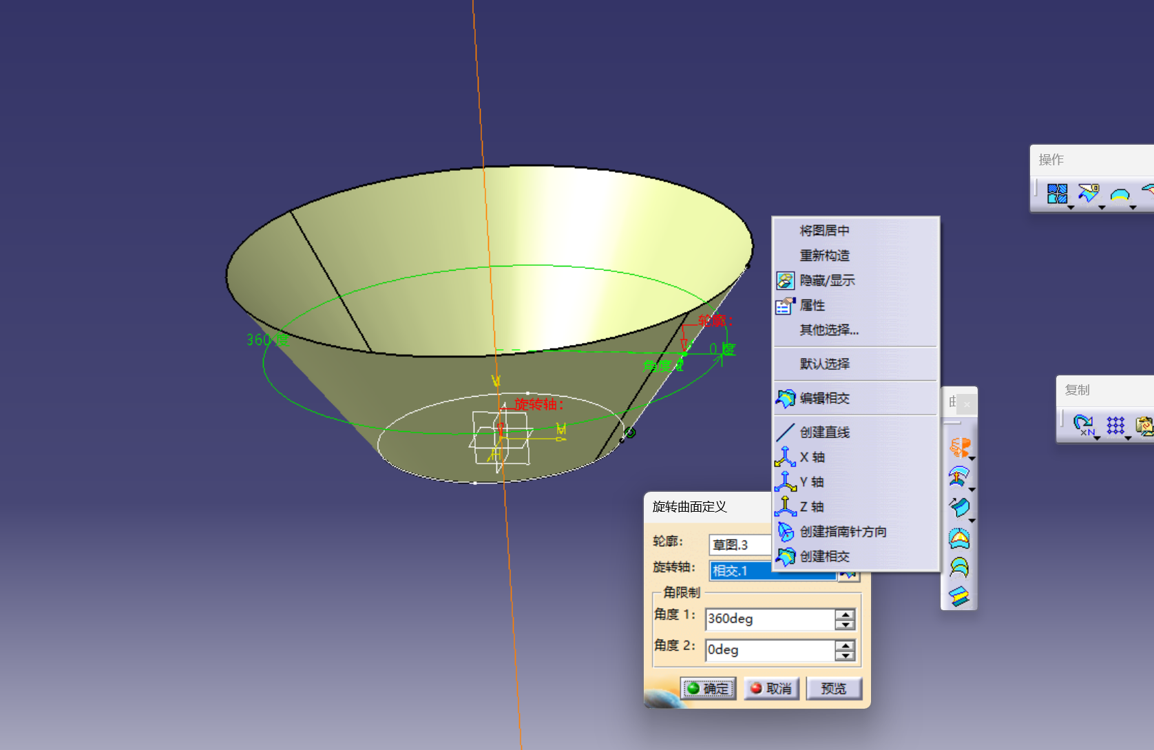Expand the ×N repeat icon dropdown
The height and width of the screenshot is (750, 1154).
click(1097, 438)
